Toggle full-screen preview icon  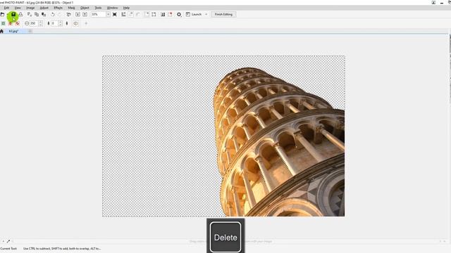point(115,14)
